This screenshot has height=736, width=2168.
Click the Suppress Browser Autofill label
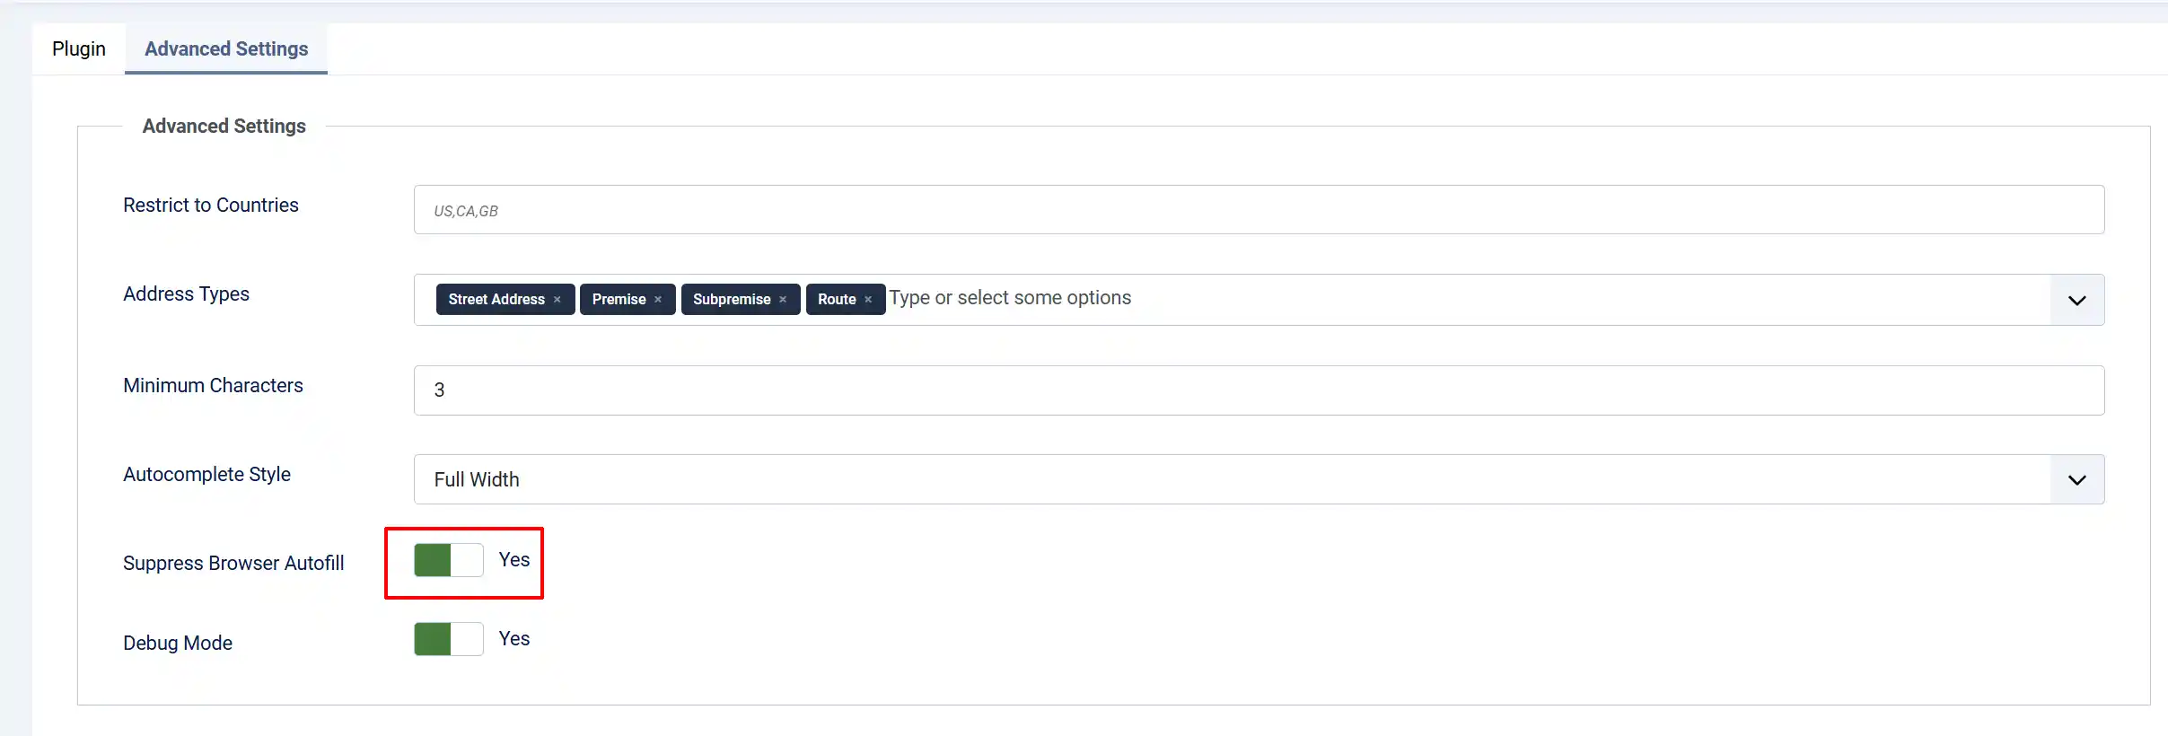coord(233,563)
